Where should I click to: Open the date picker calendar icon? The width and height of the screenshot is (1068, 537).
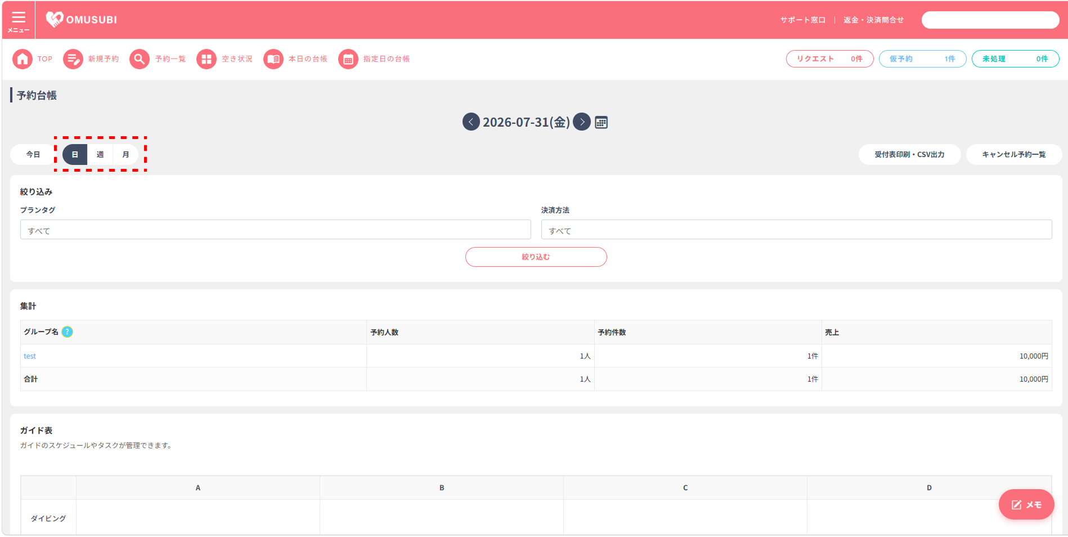click(x=601, y=122)
